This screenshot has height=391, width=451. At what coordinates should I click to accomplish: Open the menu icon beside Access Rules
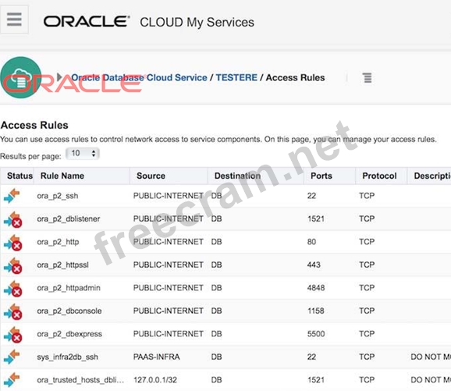click(x=367, y=78)
